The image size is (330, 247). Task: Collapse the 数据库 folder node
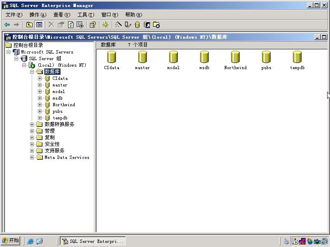click(32, 72)
